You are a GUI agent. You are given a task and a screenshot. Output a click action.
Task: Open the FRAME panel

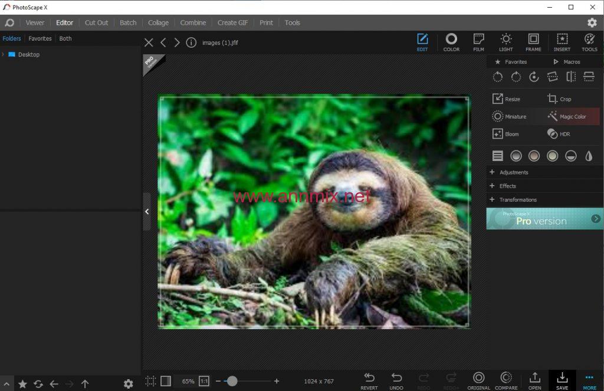[x=533, y=42]
